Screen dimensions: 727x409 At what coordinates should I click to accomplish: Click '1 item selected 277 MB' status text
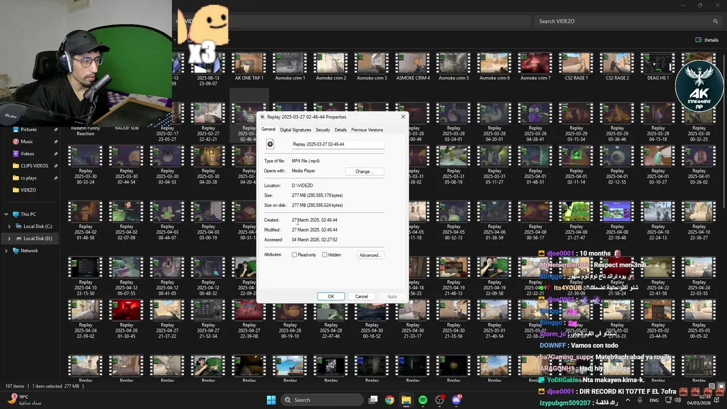point(56,386)
